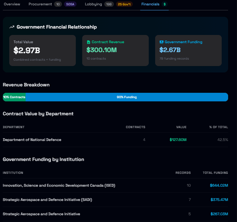Click the green dollar badge on Financials
The width and height of the screenshot is (237, 222).
pos(164,4)
